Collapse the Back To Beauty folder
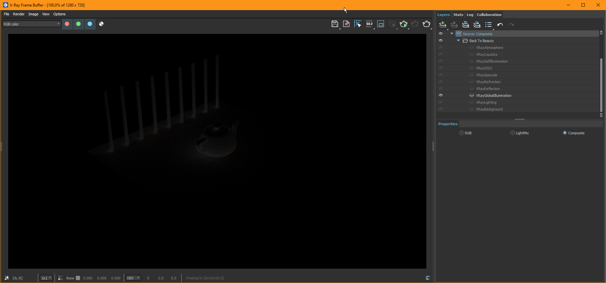 (x=458, y=40)
